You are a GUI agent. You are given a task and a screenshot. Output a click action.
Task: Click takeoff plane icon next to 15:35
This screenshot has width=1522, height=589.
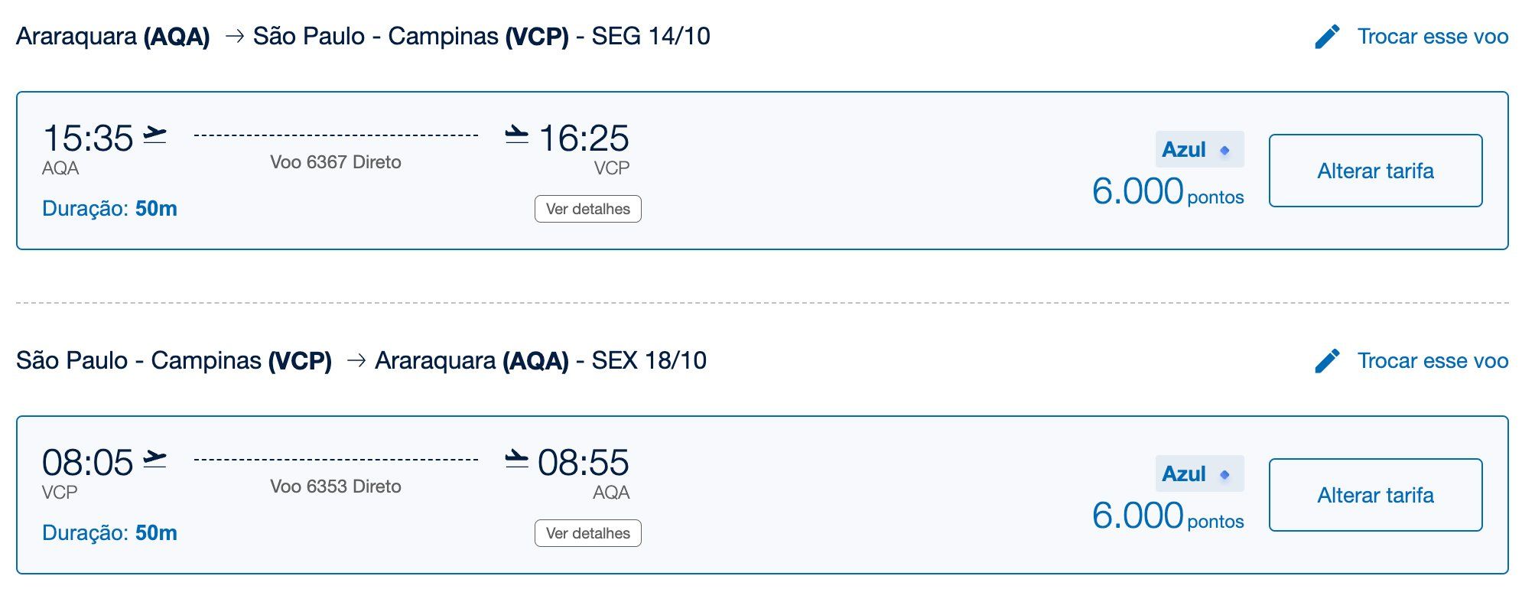[x=155, y=135]
